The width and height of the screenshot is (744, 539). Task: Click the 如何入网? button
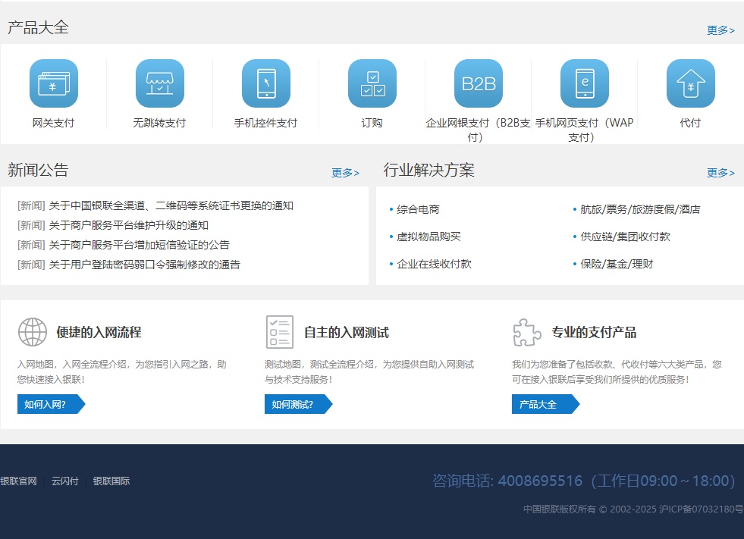(52, 404)
